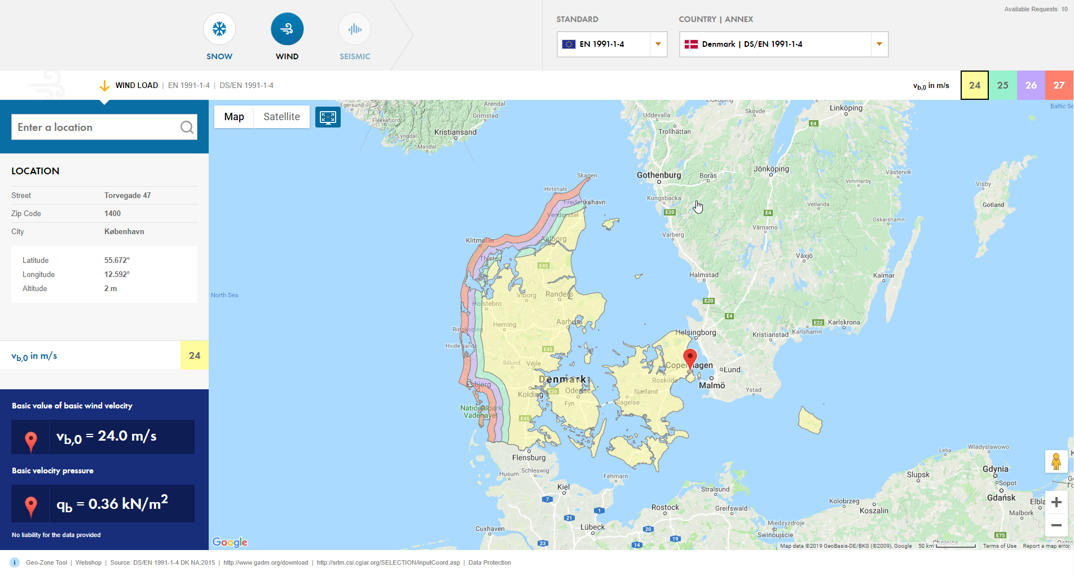Click the location search magnifier icon
The image size is (1074, 576).
click(187, 127)
